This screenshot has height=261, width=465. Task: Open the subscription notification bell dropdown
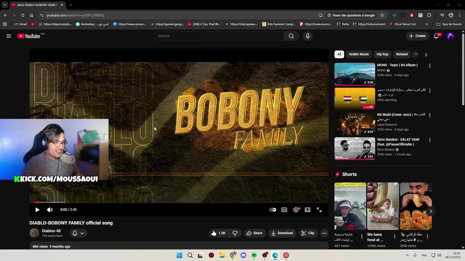coord(78,233)
